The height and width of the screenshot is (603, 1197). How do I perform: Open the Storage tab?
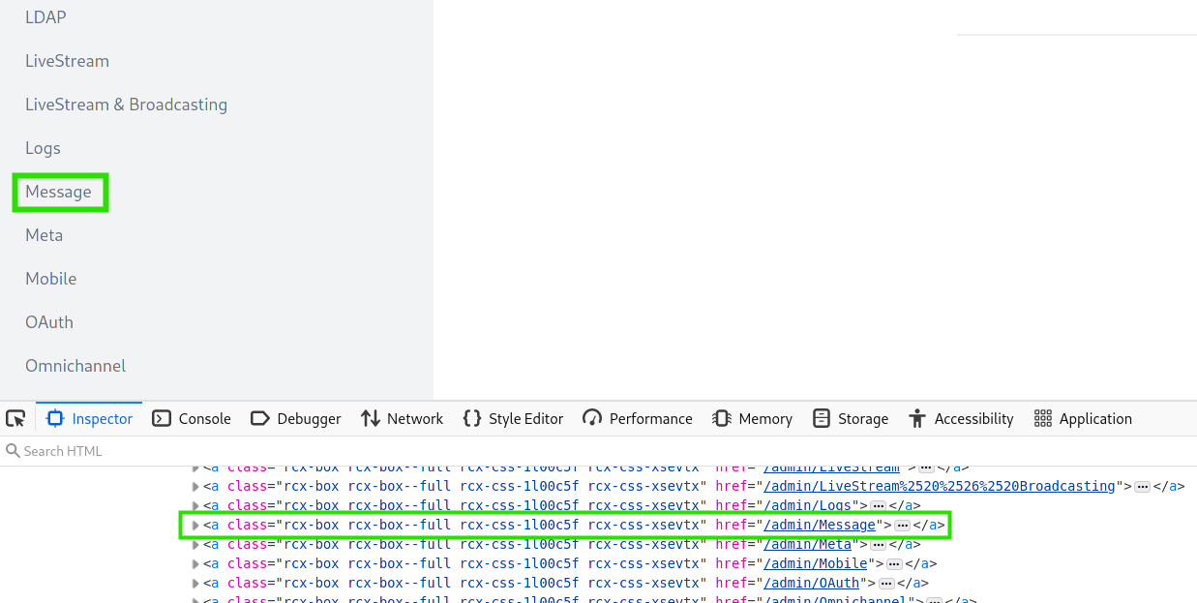coord(851,418)
